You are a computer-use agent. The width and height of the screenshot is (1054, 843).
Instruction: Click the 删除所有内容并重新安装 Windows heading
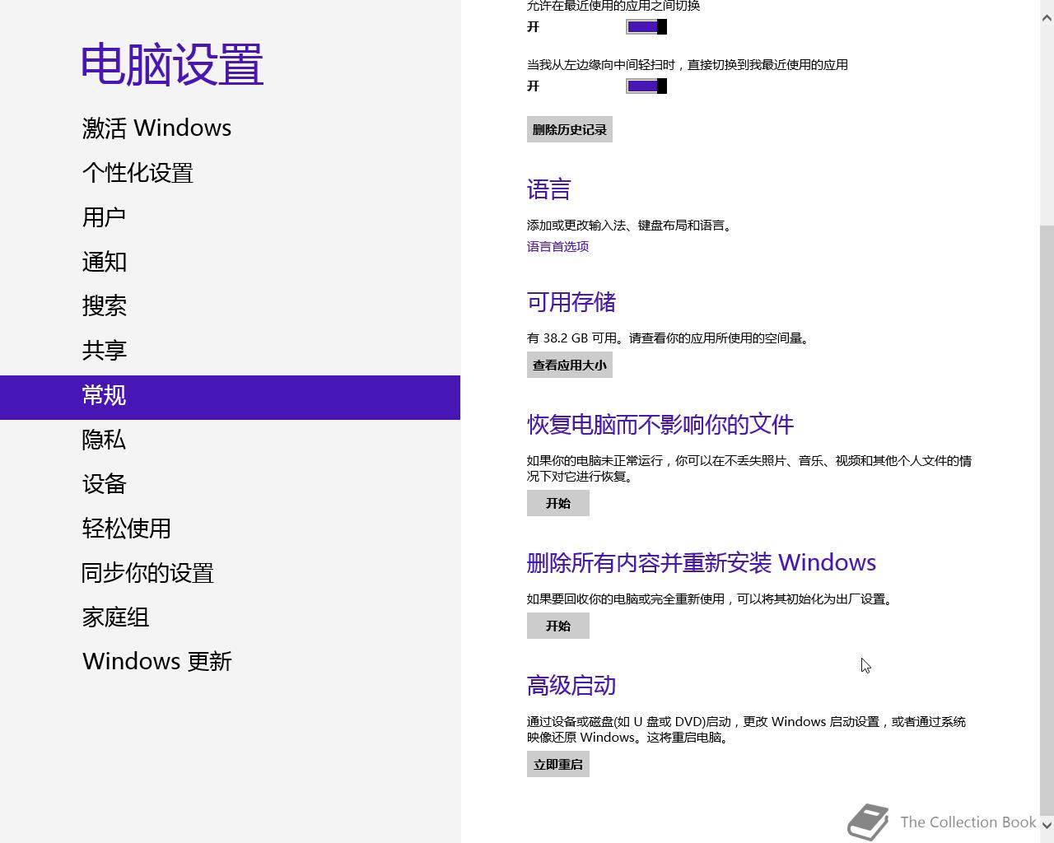tap(702, 563)
